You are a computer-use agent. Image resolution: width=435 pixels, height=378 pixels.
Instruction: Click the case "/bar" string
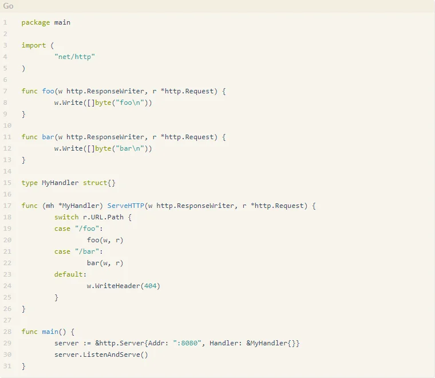[87, 251]
